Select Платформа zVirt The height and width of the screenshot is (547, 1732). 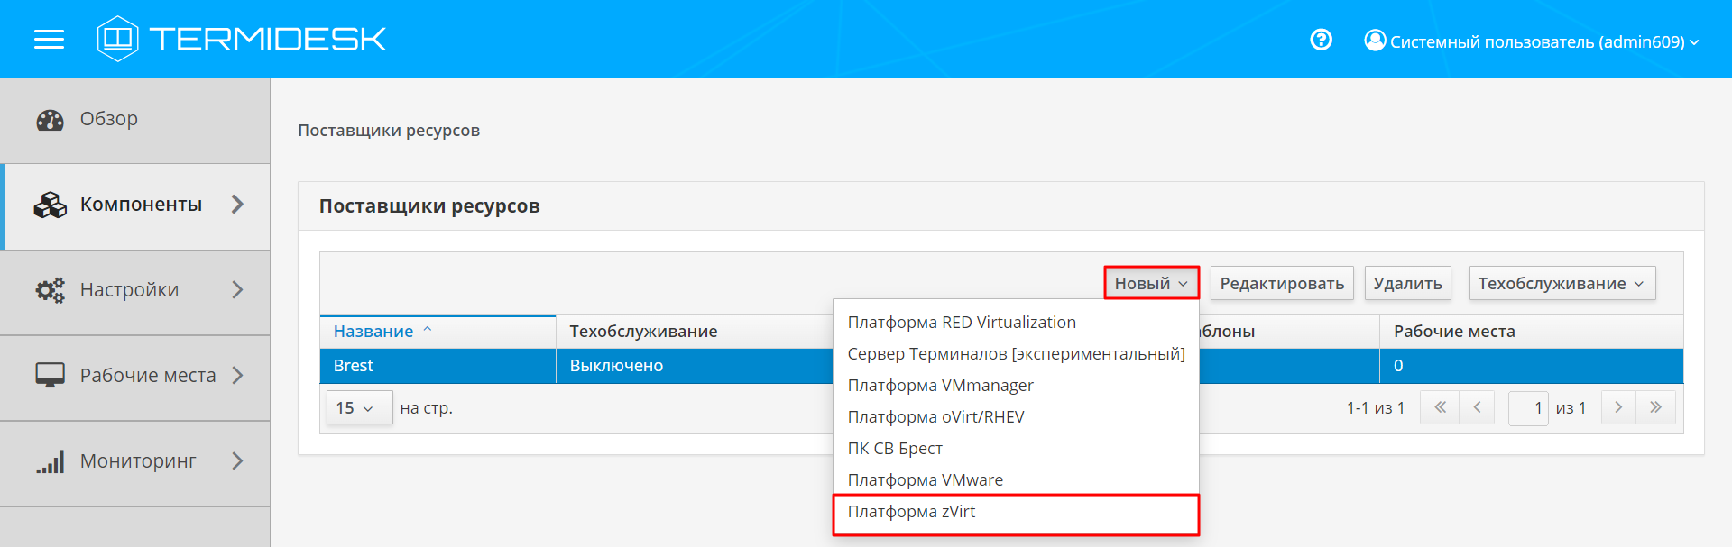tap(1016, 515)
